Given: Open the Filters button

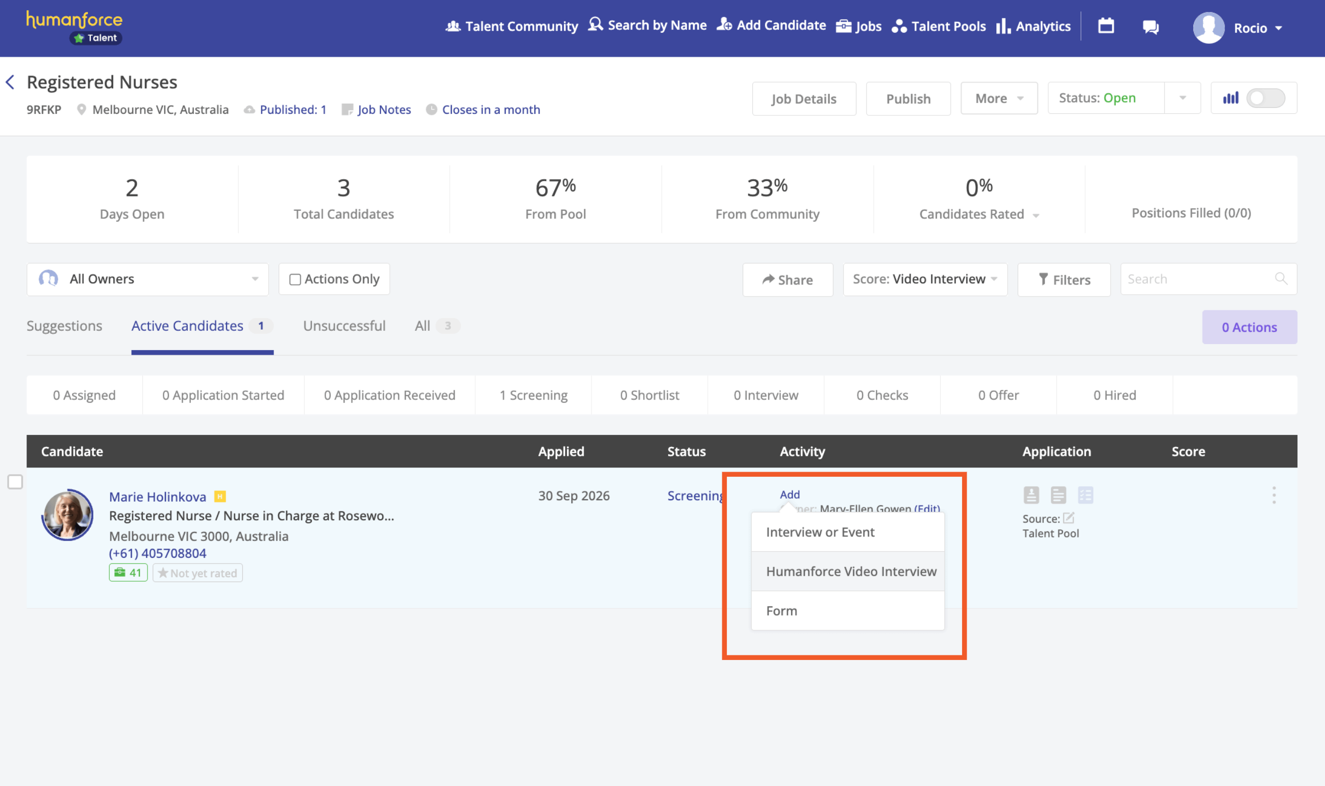Looking at the screenshot, I should [x=1064, y=280].
